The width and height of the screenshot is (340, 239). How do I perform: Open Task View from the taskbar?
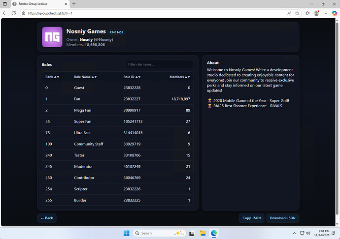pos(192,233)
